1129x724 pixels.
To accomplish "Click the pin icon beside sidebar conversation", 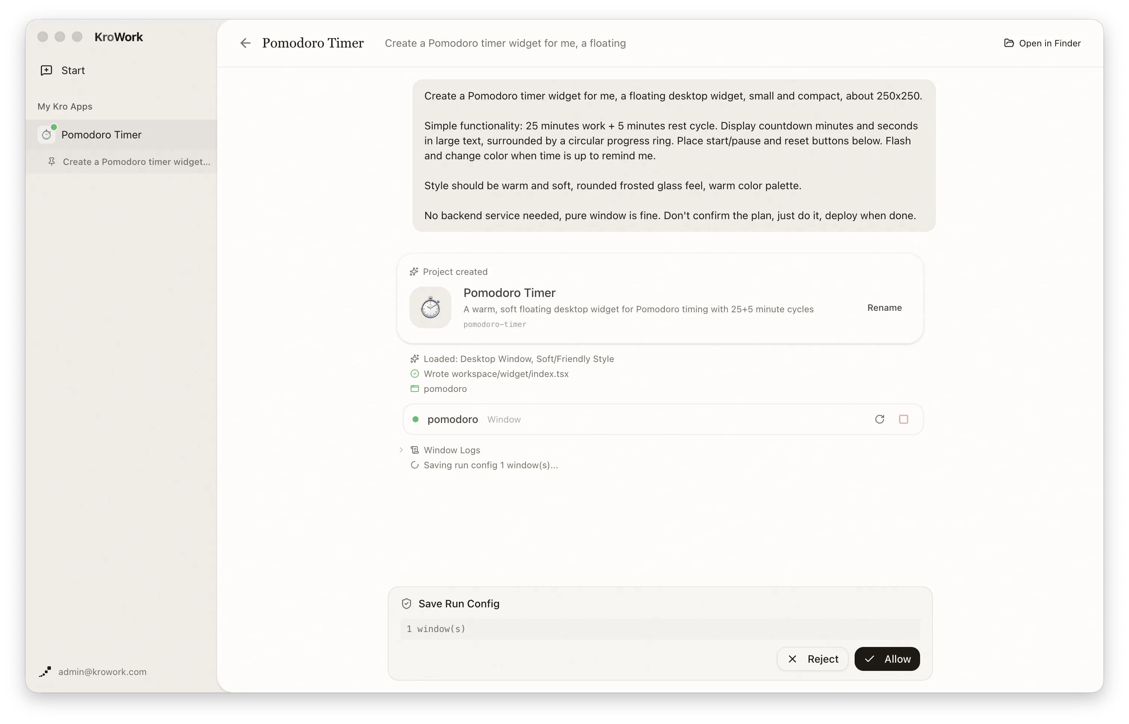I will point(52,161).
